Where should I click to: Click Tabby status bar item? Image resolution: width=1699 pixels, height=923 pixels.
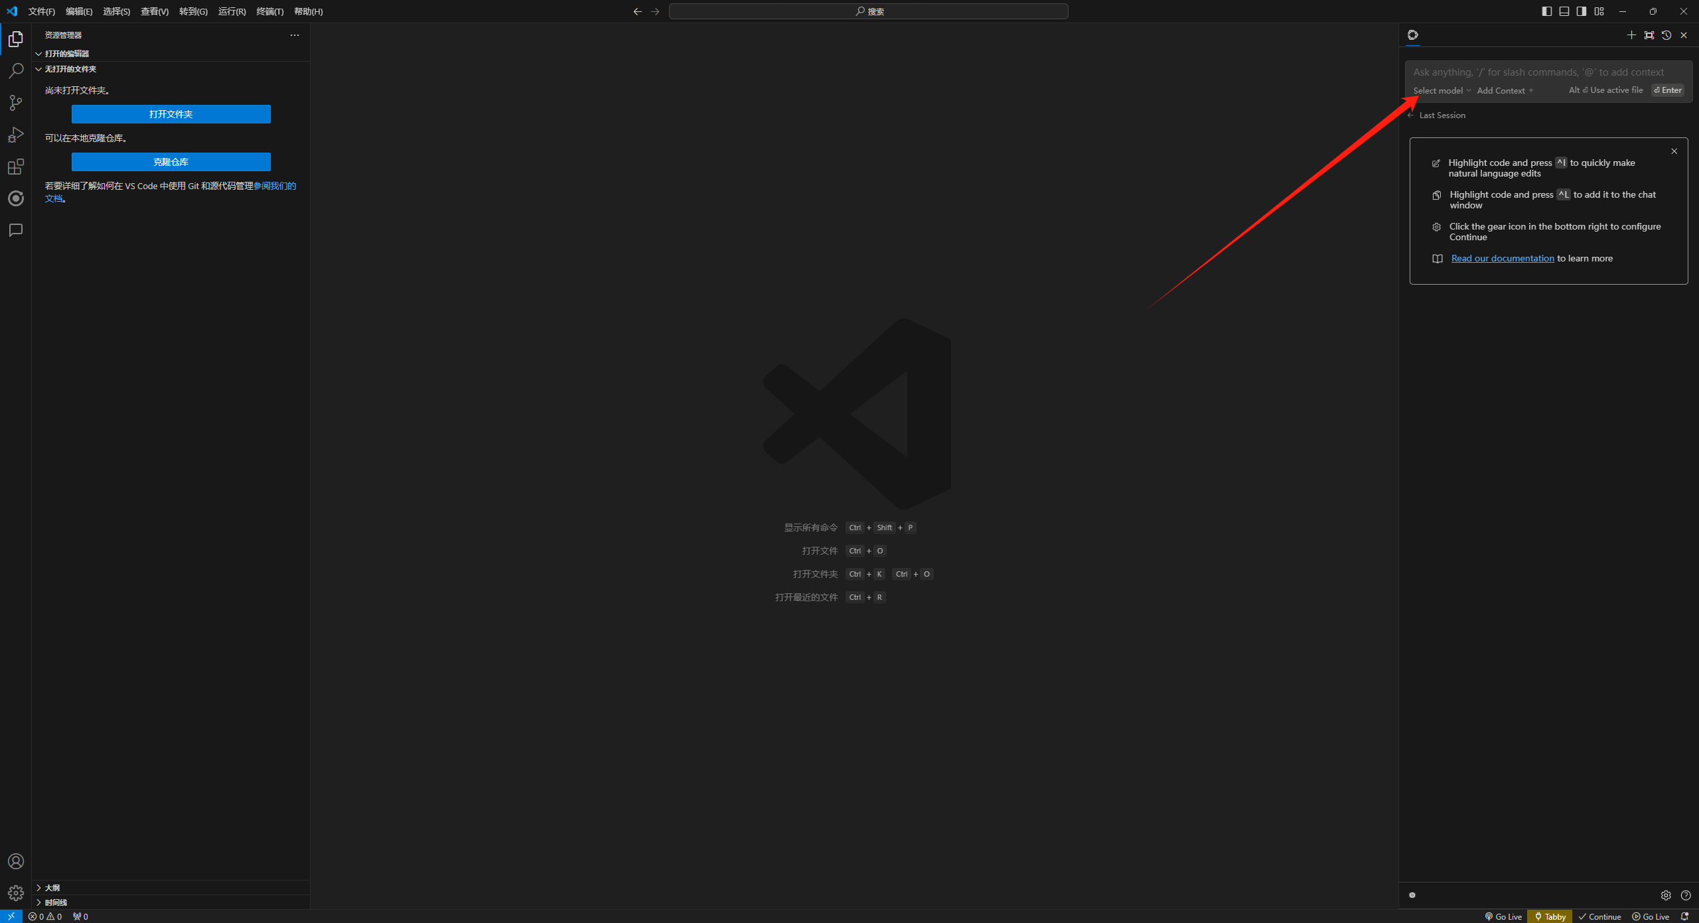pyautogui.click(x=1550, y=916)
